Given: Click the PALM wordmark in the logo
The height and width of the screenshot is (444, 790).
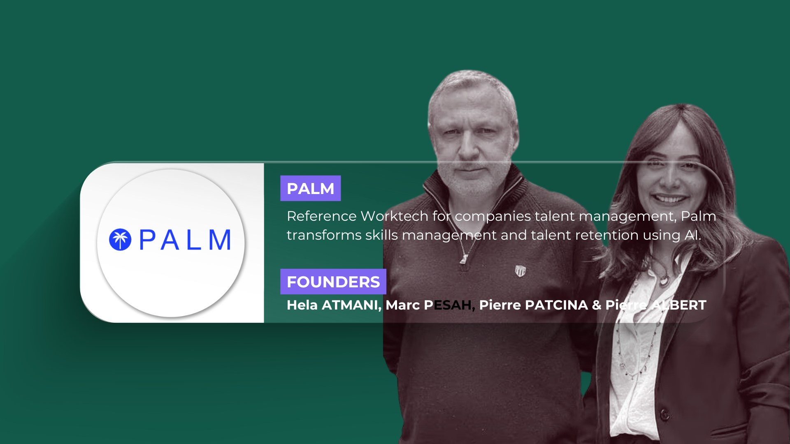Looking at the screenshot, I should click(x=185, y=240).
